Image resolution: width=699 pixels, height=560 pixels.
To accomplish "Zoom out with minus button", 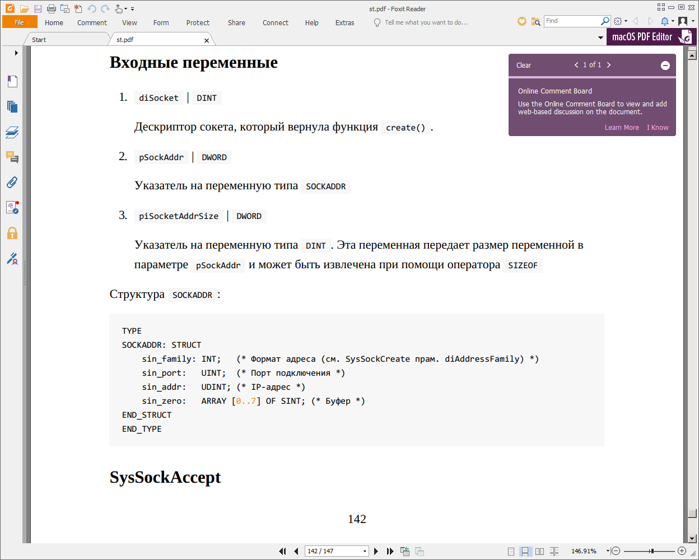I will pos(616,551).
